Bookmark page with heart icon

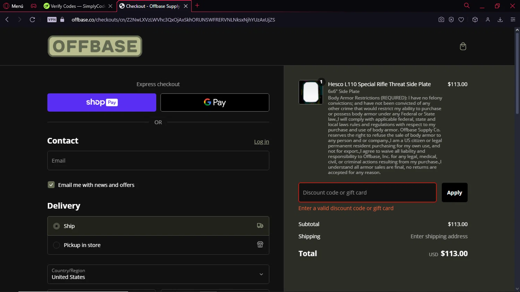(x=461, y=20)
